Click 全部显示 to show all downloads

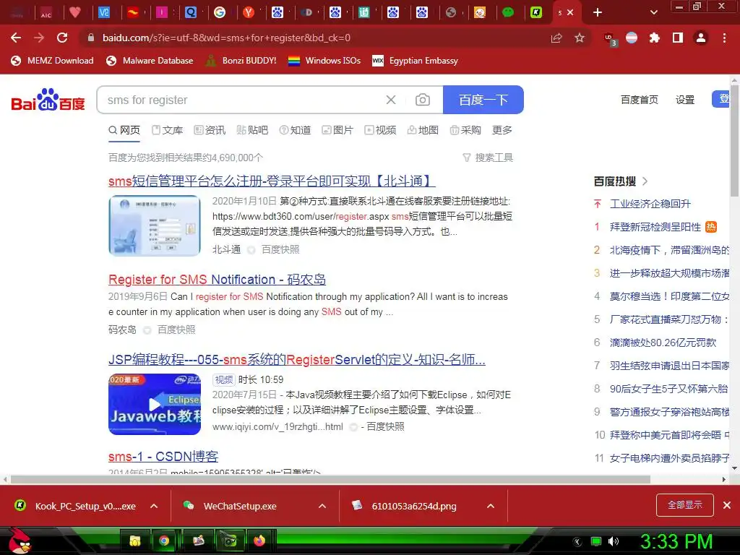pyautogui.click(x=685, y=505)
